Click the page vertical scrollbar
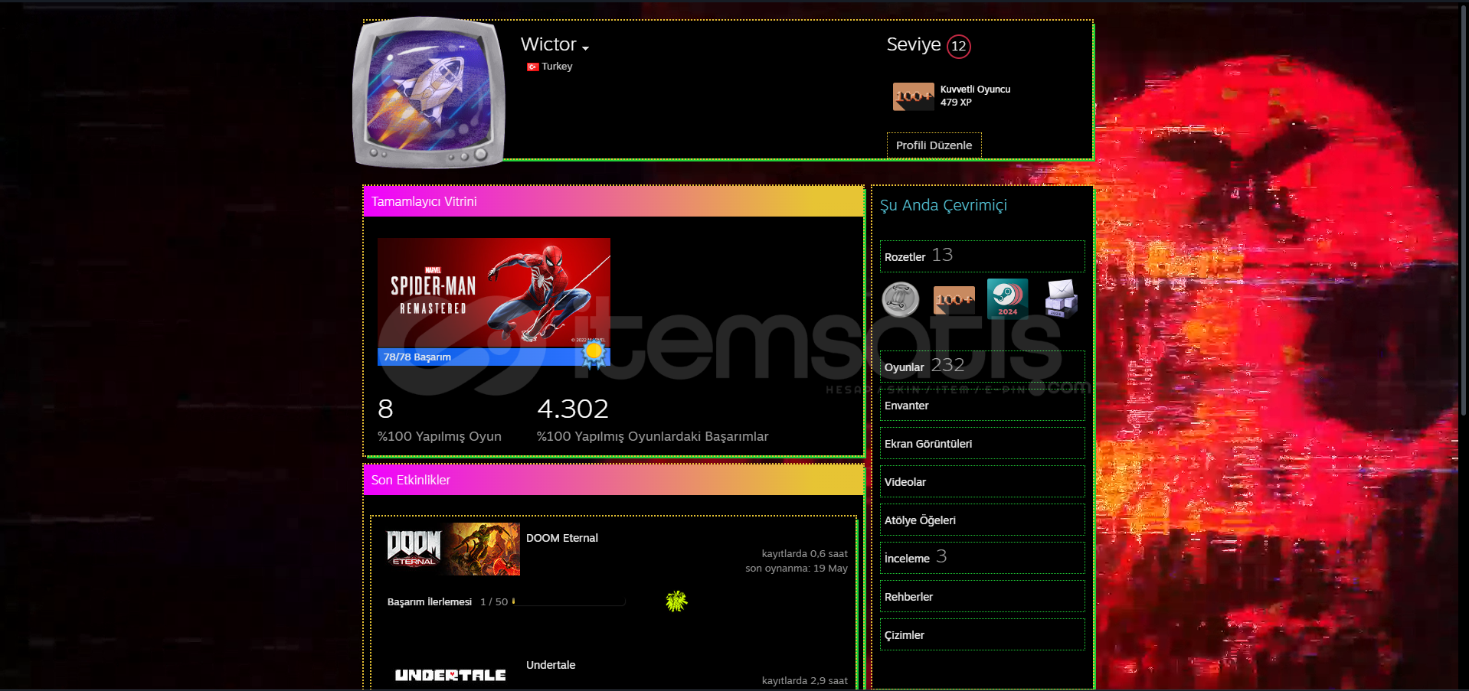The image size is (1469, 691). [x=1464, y=210]
